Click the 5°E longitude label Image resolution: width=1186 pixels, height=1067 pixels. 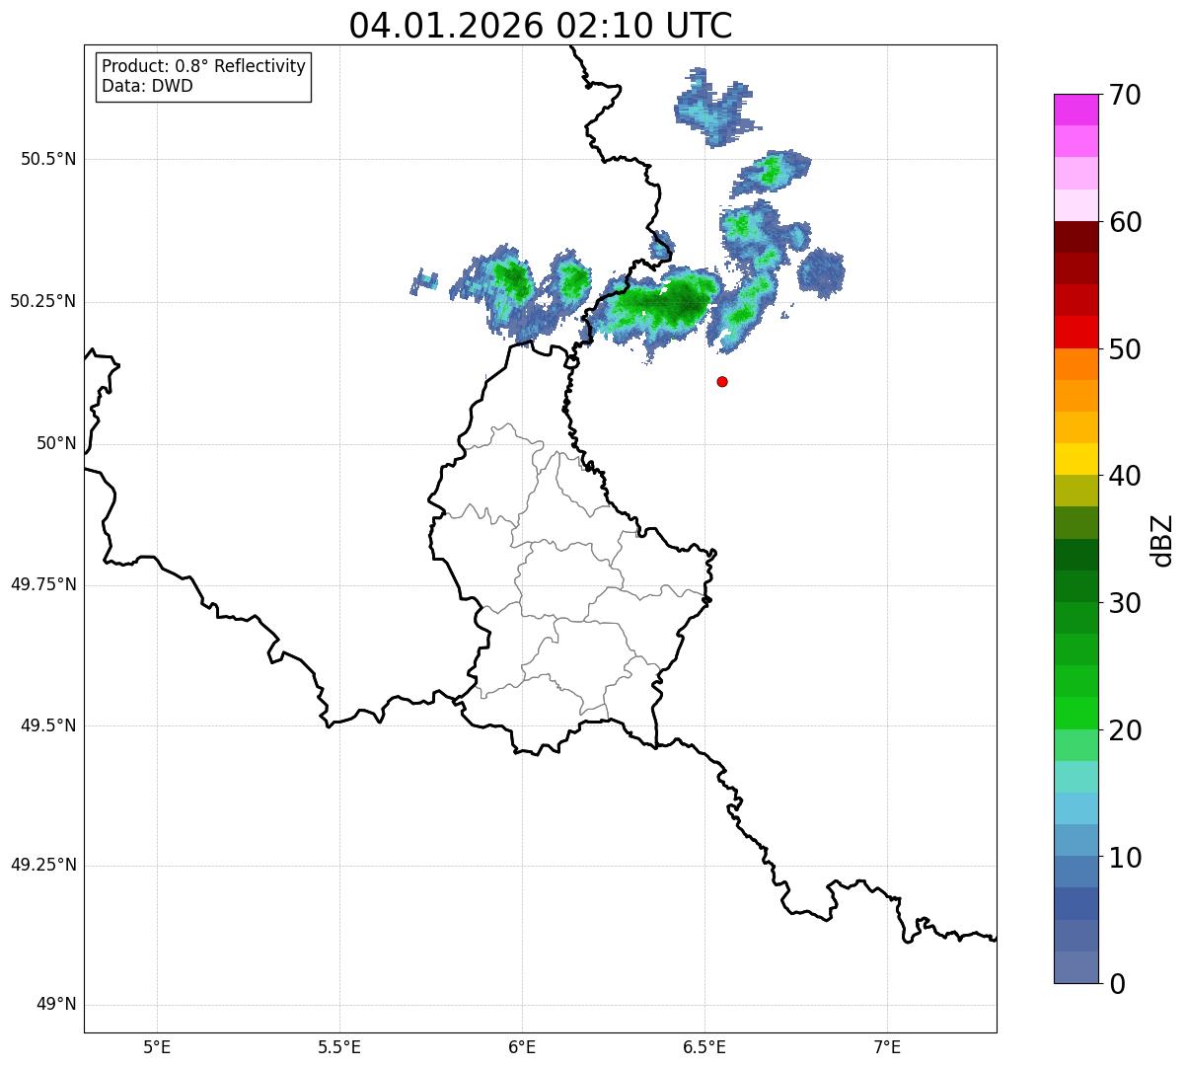point(157,1046)
